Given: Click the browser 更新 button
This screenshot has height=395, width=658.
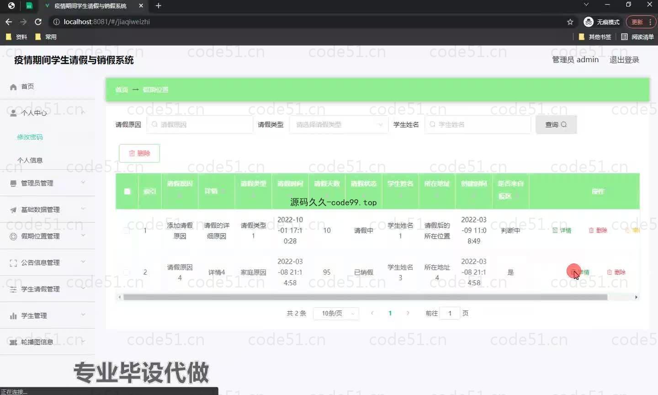Looking at the screenshot, I should (637, 22).
